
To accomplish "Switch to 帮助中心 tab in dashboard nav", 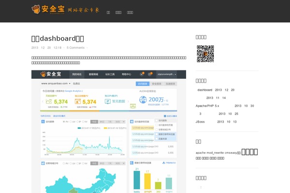I will [126, 74].
